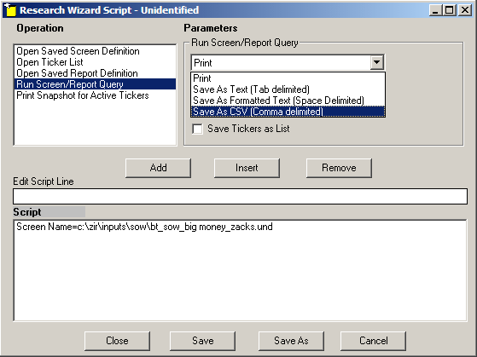The height and width of the screenshot is (357, 477).
Task: Open the Print dropdown arrow
Action: [376, 62]
